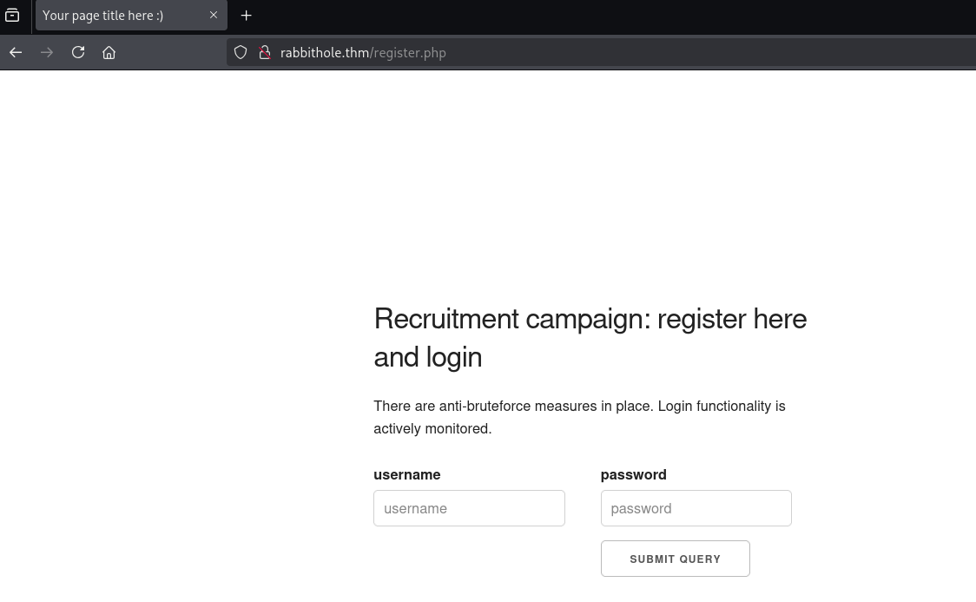The width and height of the screenshot is (976, 602).
Task: Go to the browser home page
Action: pyautogui.click(x=109, y=52)
